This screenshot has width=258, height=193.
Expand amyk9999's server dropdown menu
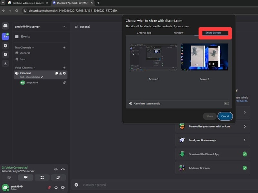[x=64, y=26]
